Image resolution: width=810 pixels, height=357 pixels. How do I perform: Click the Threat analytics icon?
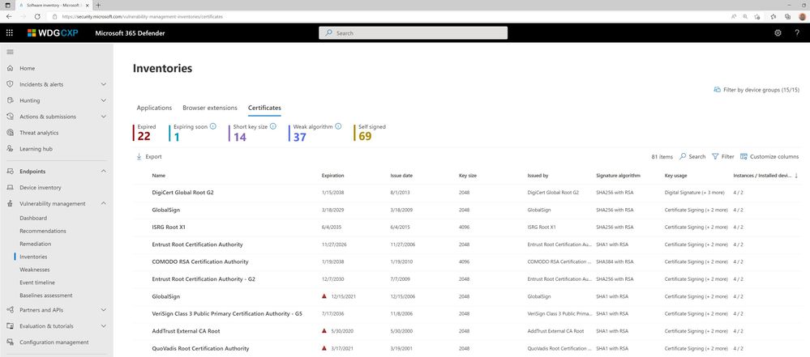coord(10,133)
